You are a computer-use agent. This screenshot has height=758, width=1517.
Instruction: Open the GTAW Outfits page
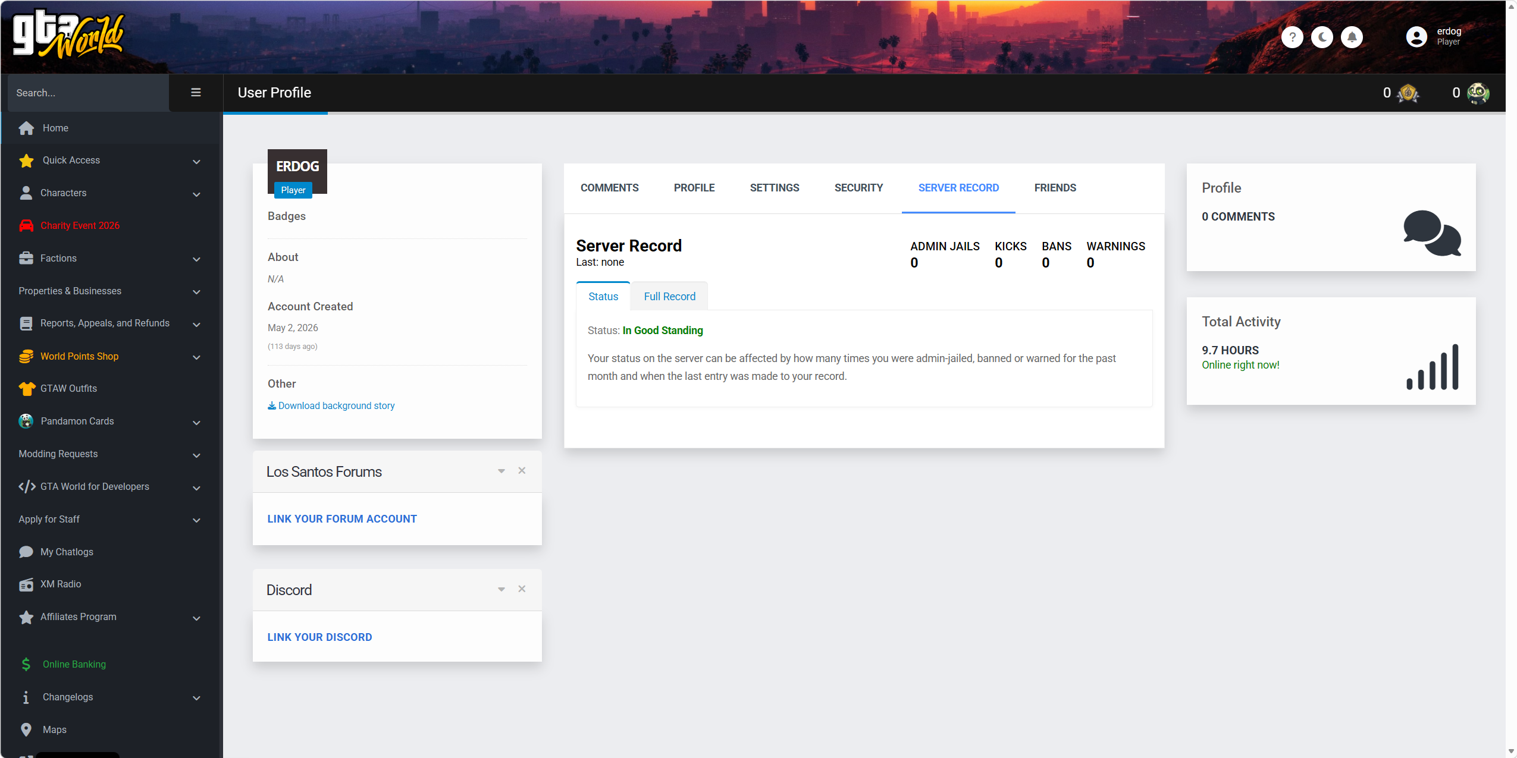68,388
